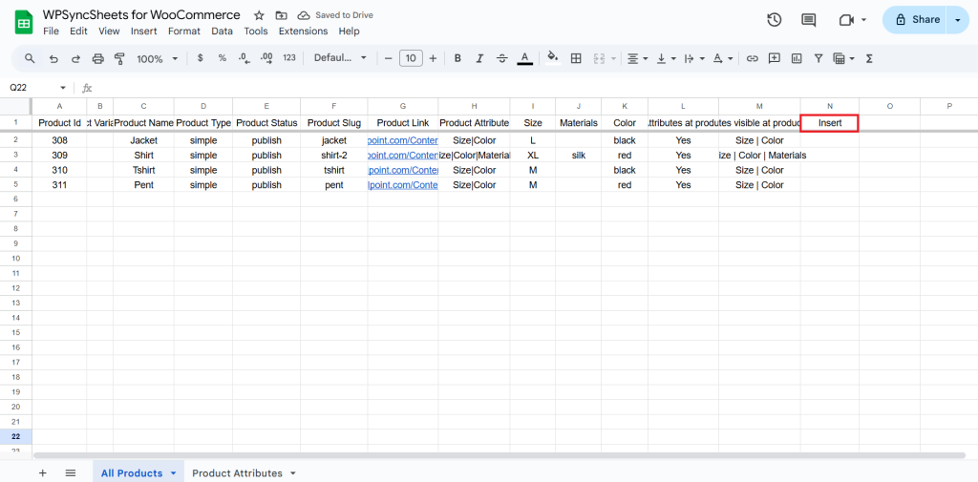Open Google Sheets home logo
Screen dimensions: 978x482
tap(23, 23)
